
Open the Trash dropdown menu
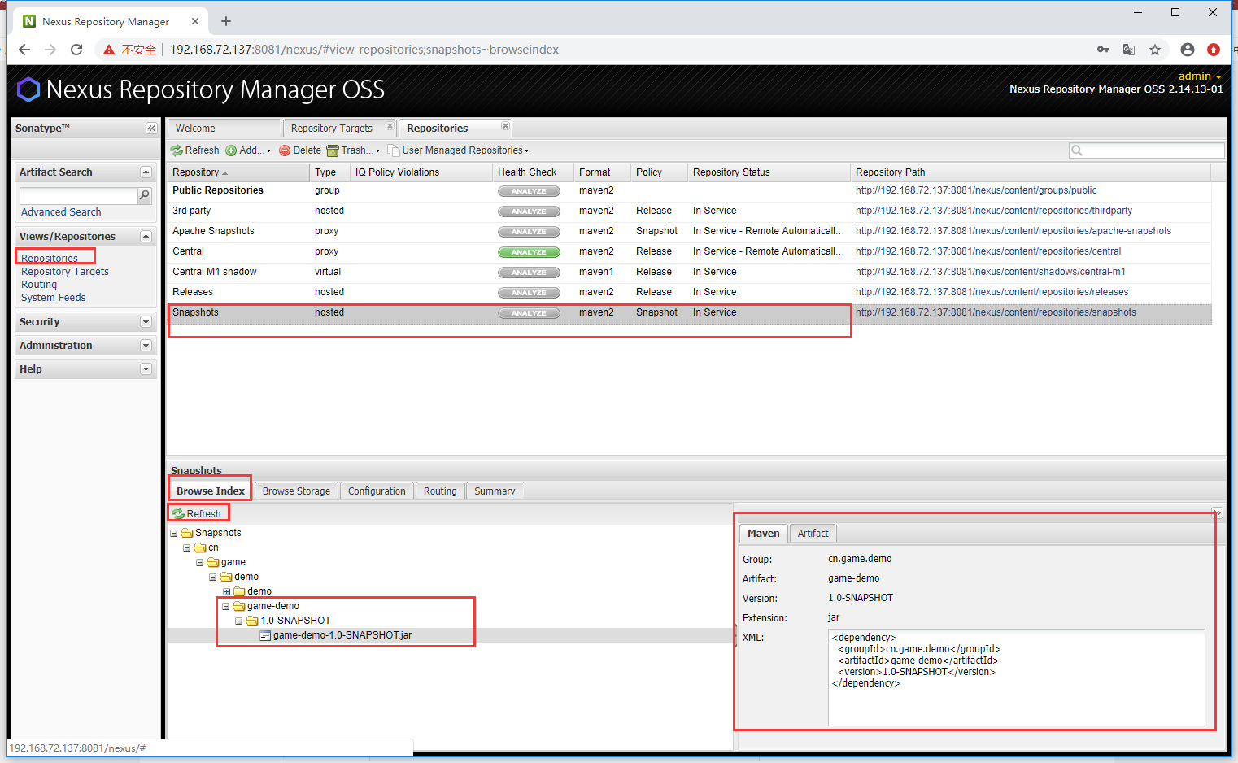pyautogui.click(x=353, y=150)
